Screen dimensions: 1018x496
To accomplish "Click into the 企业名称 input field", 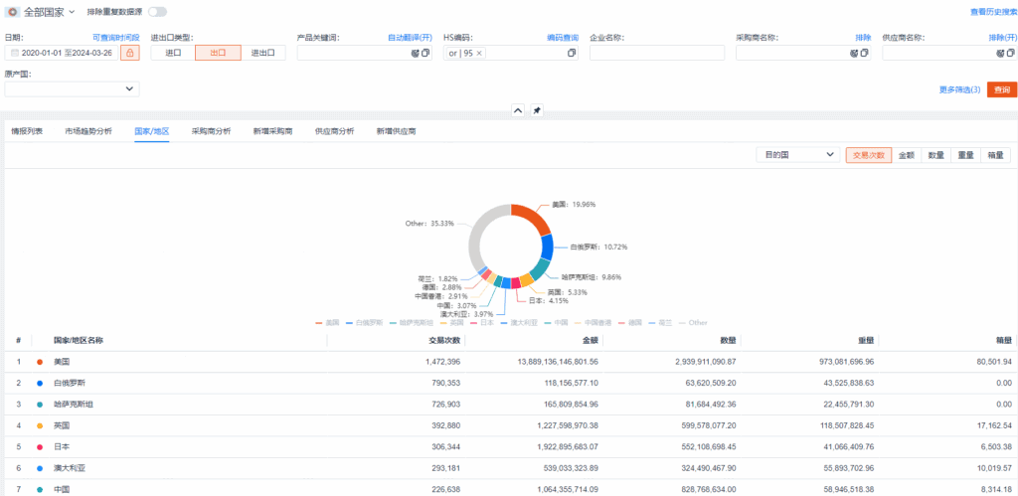I will (x=656, y=53).
